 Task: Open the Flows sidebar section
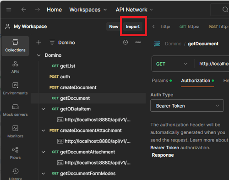click(x=15, y=153)
